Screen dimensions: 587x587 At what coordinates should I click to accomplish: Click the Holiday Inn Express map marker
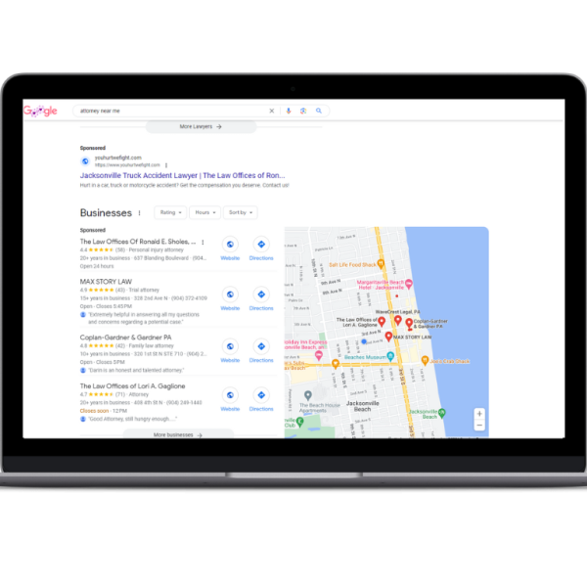click(319, 355)
